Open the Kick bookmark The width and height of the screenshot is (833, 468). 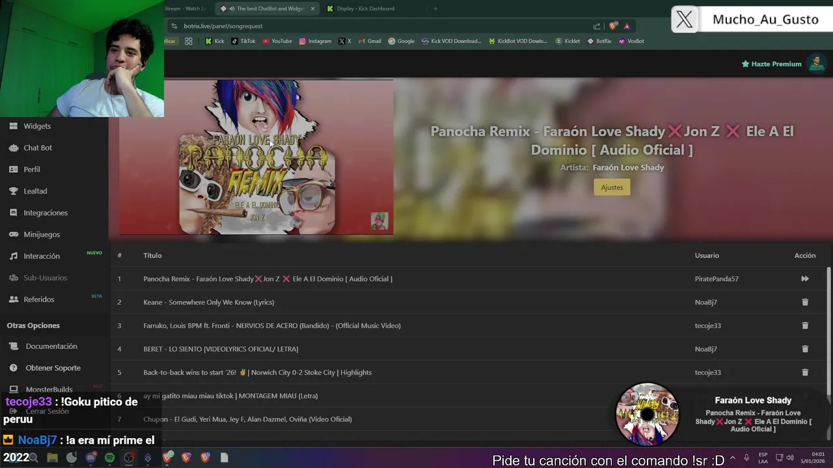pyautogui.click(x=215, y=41)
